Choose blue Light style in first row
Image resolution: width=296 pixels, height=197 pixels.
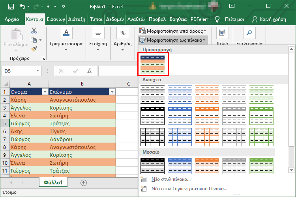click(x=180, y=95)
